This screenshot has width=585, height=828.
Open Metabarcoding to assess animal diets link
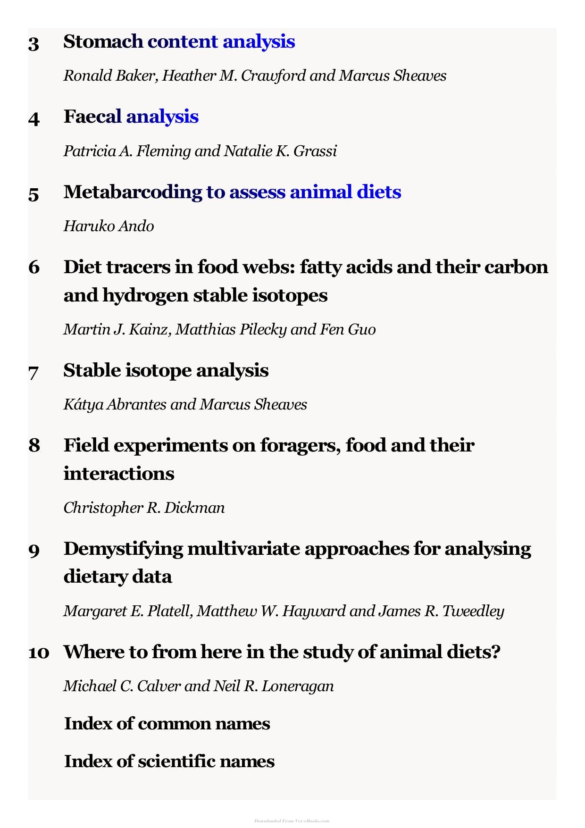(x=233, y=192)
